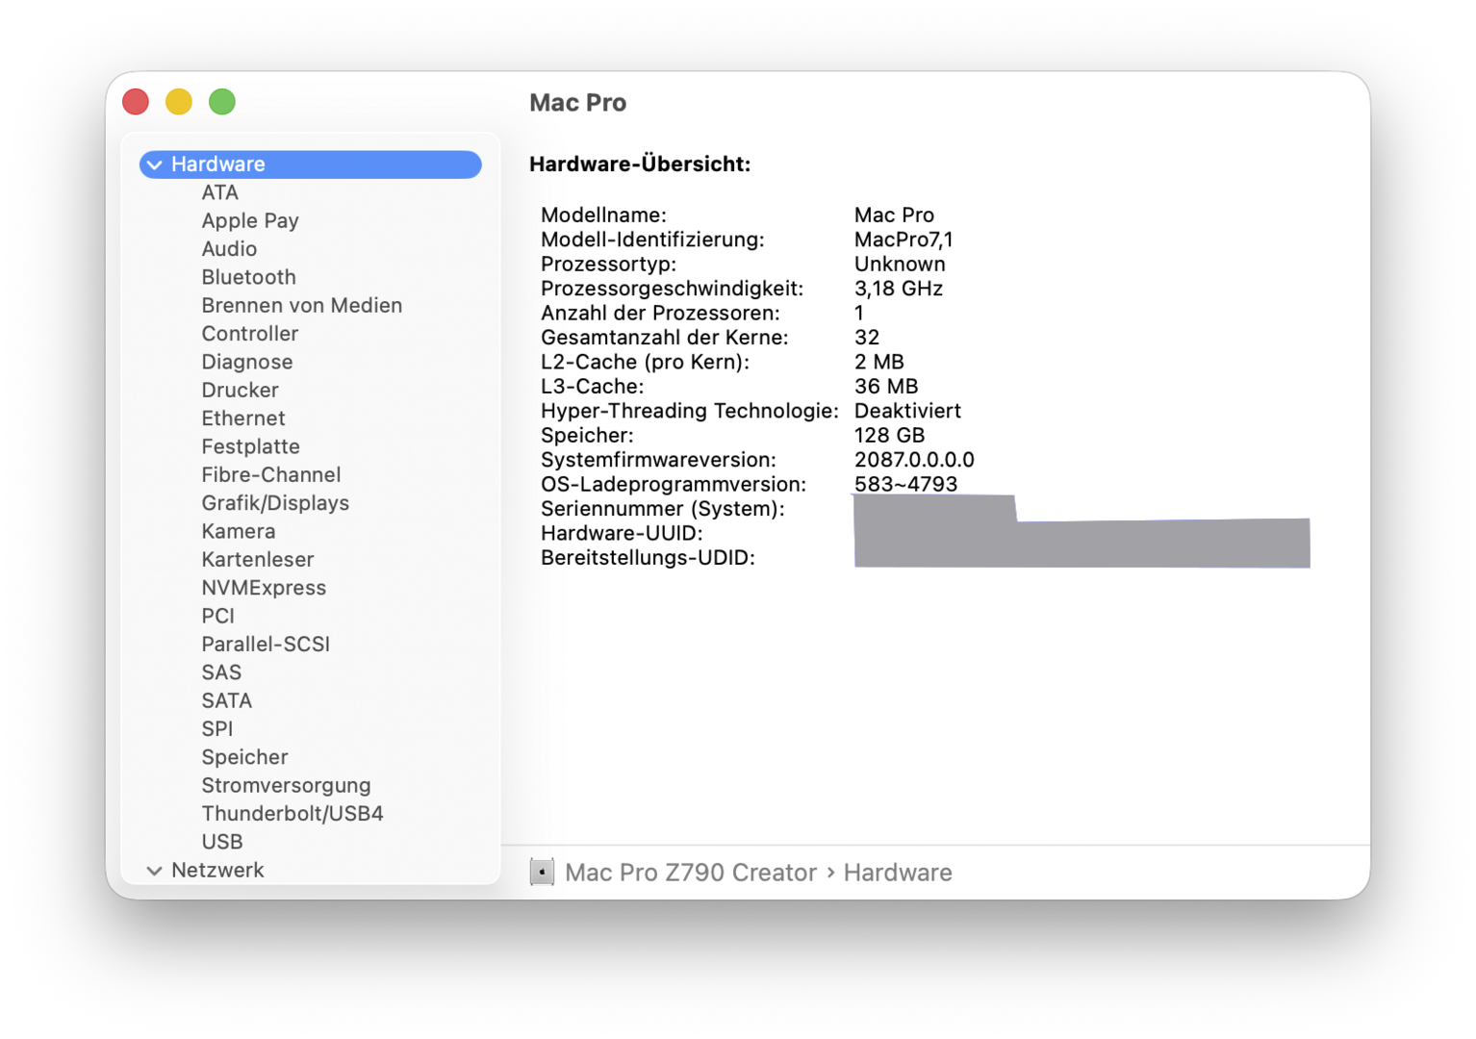1476x1039 pixels.
Task: Click the OS-Ladeprogrammversion value 583~4793
Action: 905,484
